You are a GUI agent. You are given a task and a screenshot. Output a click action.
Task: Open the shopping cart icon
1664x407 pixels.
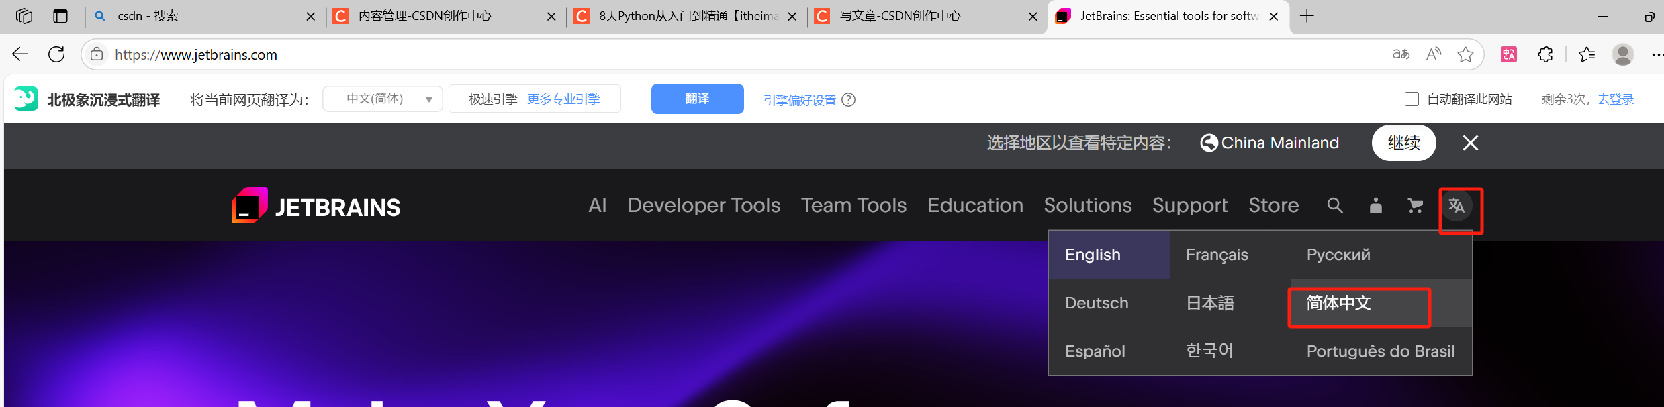click(x=1416, y=206)
